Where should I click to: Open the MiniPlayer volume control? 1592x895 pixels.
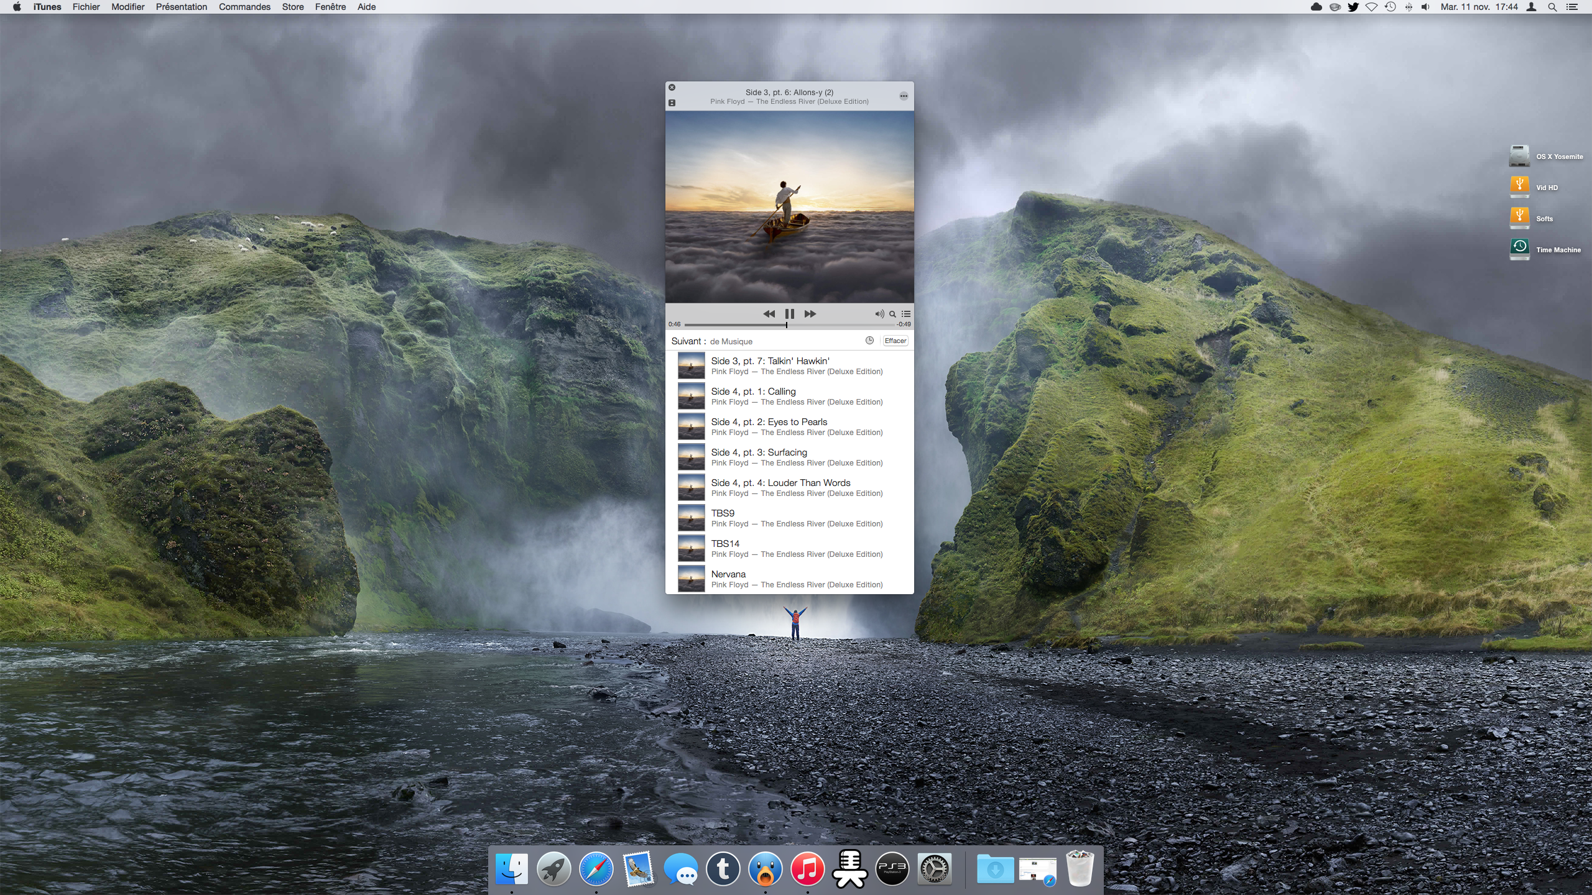coord(879,314)
